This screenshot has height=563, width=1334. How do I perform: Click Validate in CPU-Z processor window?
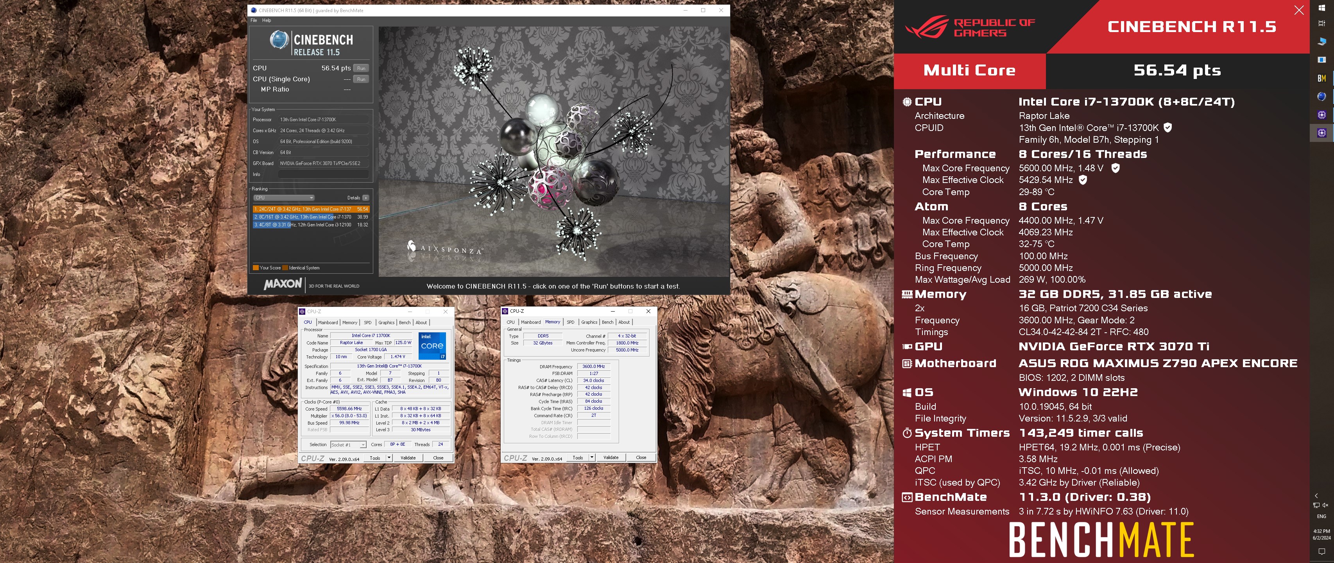(x=408, y=458)
